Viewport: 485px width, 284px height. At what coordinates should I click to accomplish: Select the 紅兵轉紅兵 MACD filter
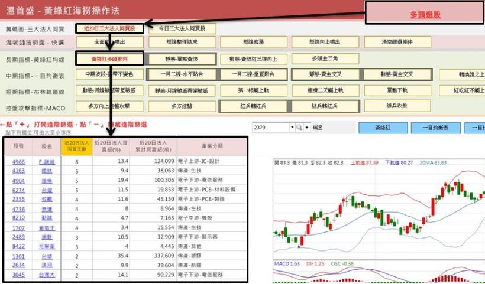coord(253,106)
